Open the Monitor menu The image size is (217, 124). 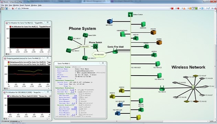(x=16, y=5)
